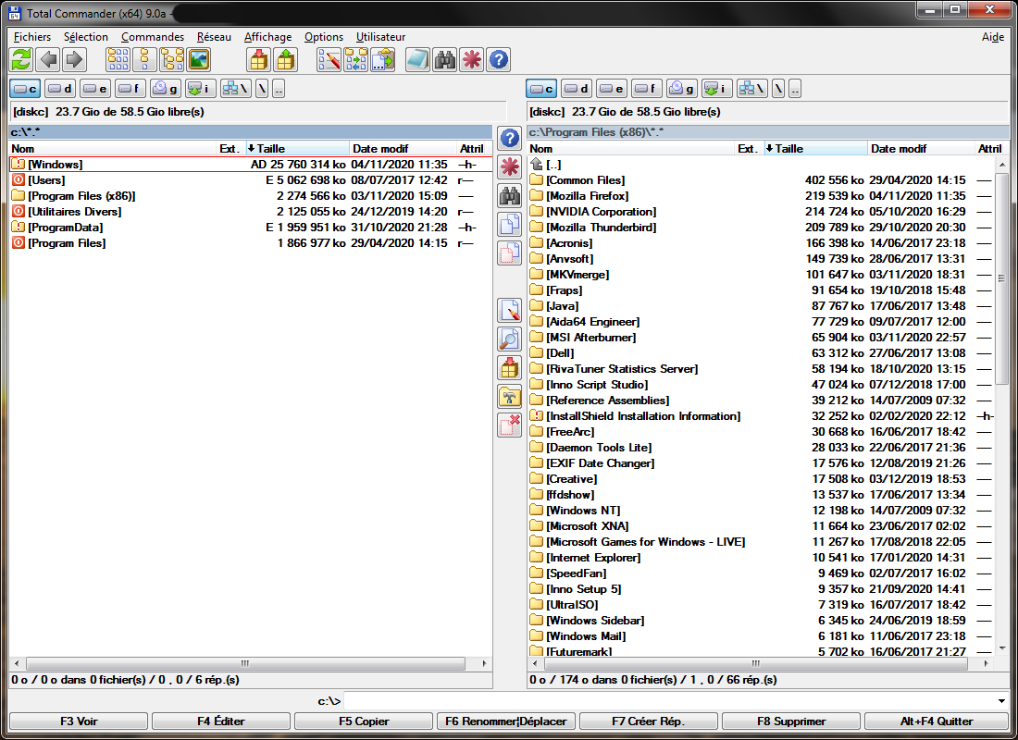Select drive g in the left panel
Image resolution: width=1018 pixels, height=740 pixels.
(166, 88)
